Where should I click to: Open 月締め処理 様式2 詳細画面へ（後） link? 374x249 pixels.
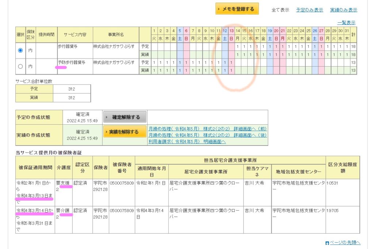pos(207,135)
